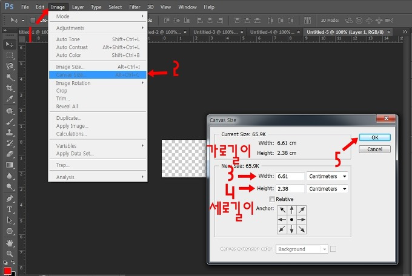This screenshot has height=276, width=412.
Task: Open the Filter menu
Action: tap(135, 7)
